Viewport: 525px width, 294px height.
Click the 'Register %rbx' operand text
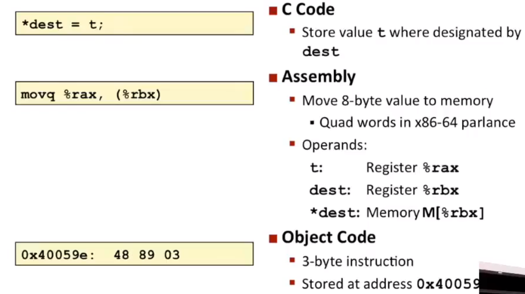[x=412, y=190]
